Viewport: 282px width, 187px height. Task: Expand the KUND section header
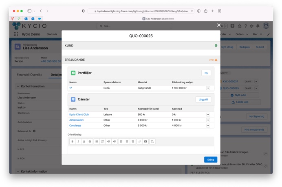point(141,45)
